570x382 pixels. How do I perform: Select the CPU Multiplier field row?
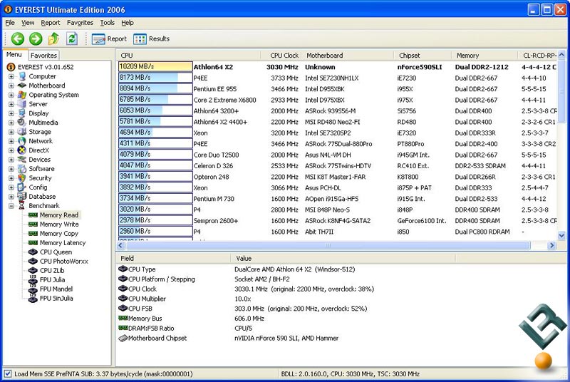click(286, 299)
